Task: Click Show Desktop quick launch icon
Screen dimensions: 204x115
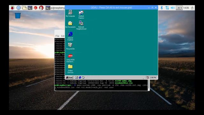Action: pos(76,78)
